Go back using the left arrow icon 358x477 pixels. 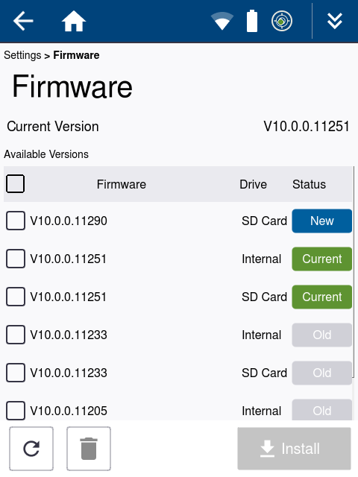pos(23,21)
